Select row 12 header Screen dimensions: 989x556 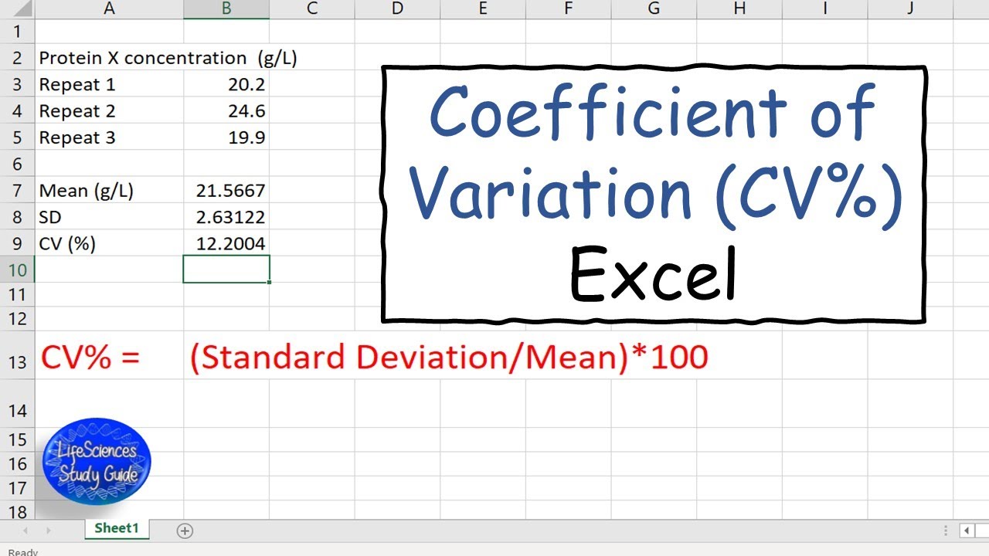click(x=18, y=318)
